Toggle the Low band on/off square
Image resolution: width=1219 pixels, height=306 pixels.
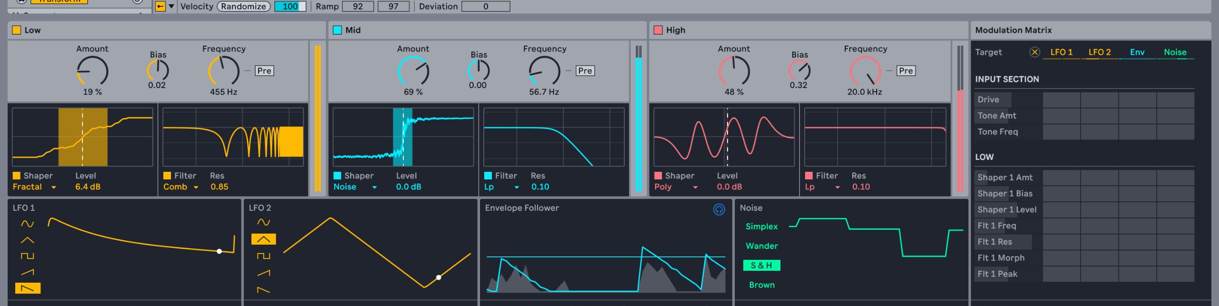[17, 30]
